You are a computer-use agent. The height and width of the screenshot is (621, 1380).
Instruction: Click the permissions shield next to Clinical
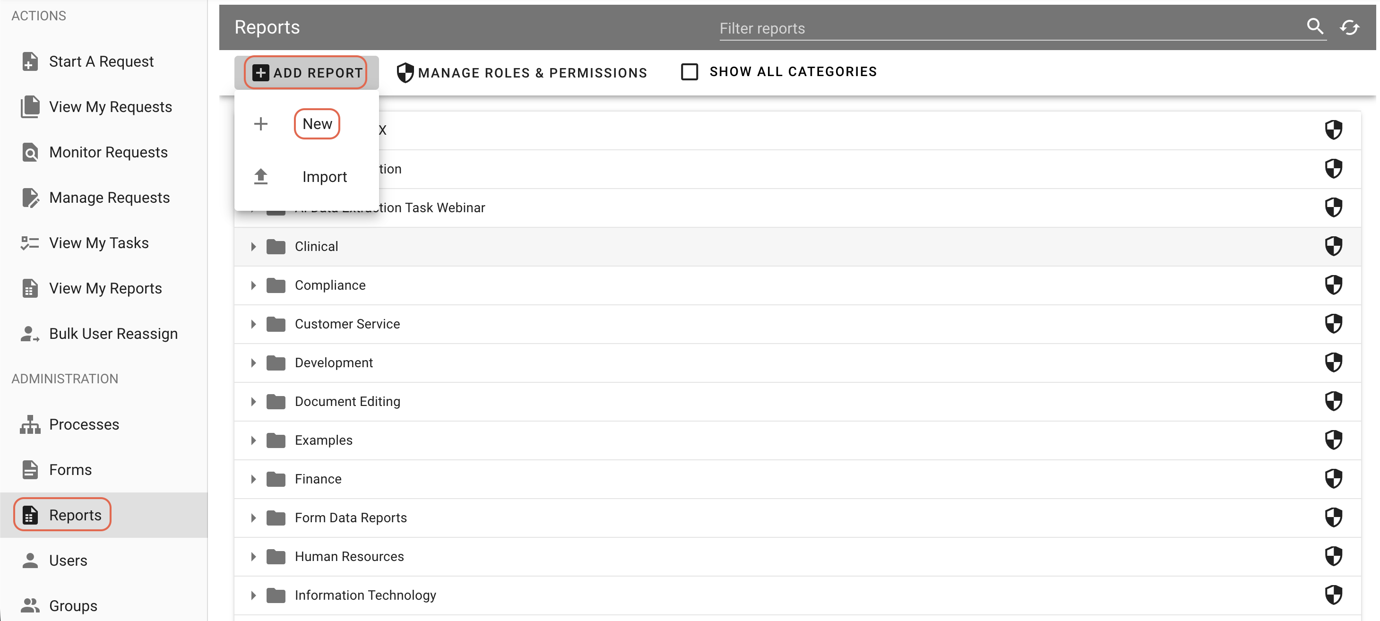(x=1334, y=247)
